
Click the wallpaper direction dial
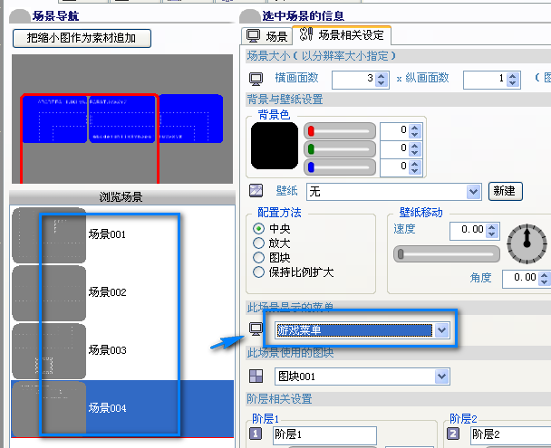[x=527, y=243]
